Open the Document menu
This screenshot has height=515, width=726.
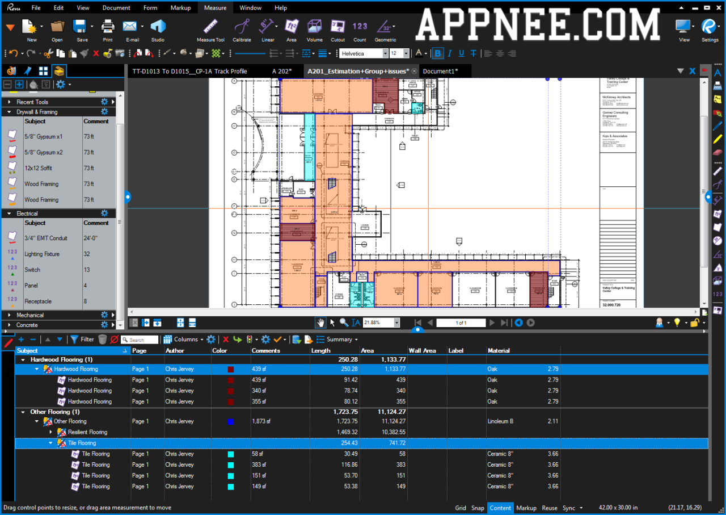[116, 8]
